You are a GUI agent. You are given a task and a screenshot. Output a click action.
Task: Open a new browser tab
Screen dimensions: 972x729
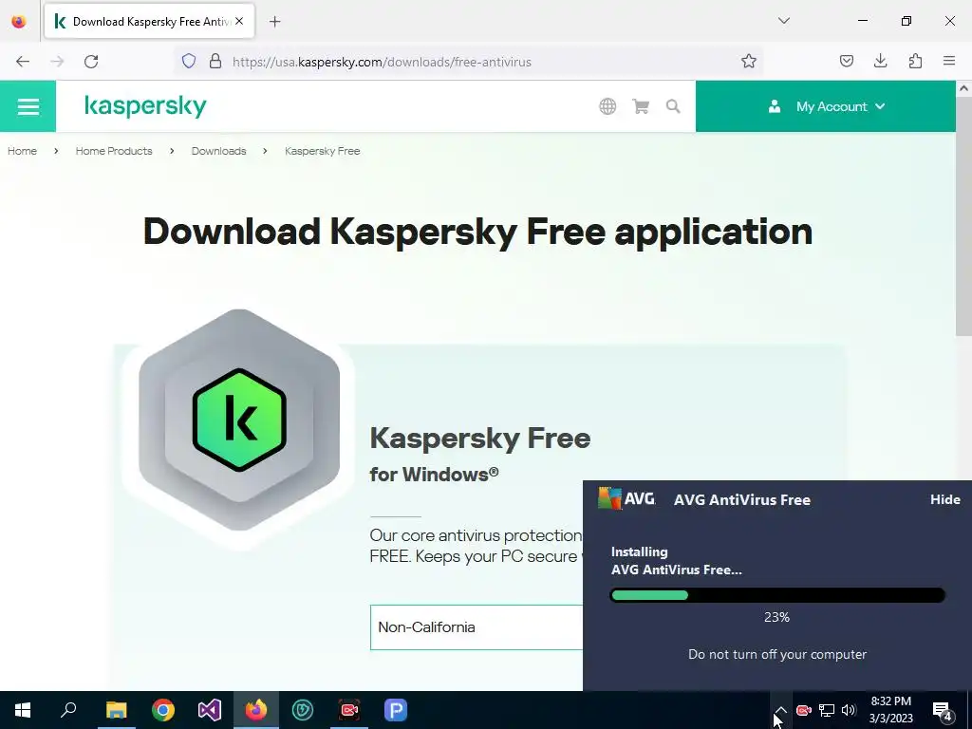pos(274,22)
